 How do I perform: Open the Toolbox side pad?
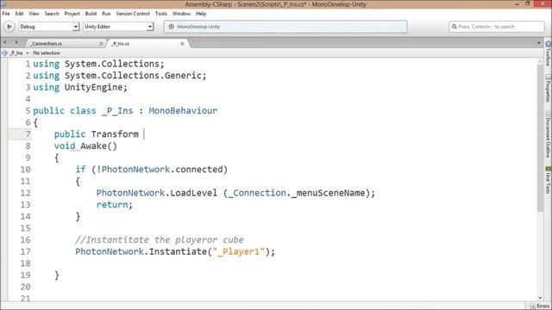click(548, 53)
